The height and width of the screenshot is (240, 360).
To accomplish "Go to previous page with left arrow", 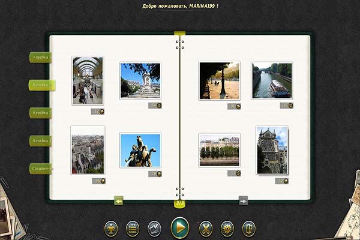I will click(119, 201).
